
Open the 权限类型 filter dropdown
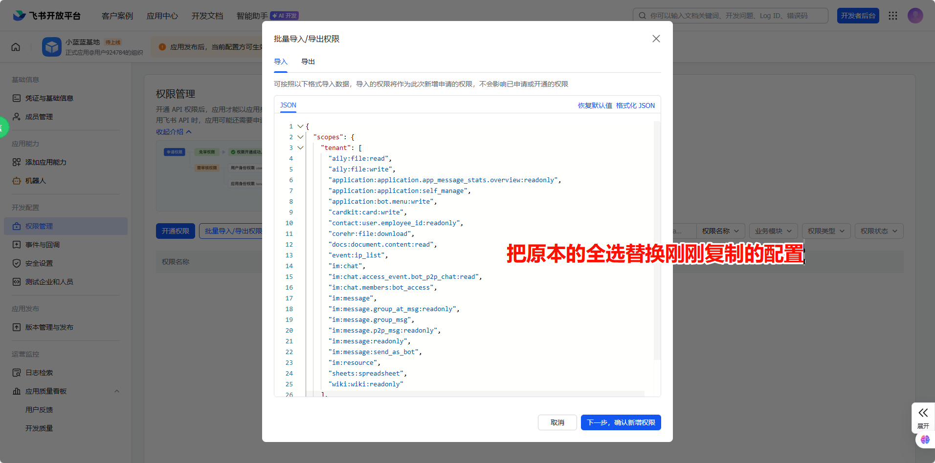(x=826, y=231)
